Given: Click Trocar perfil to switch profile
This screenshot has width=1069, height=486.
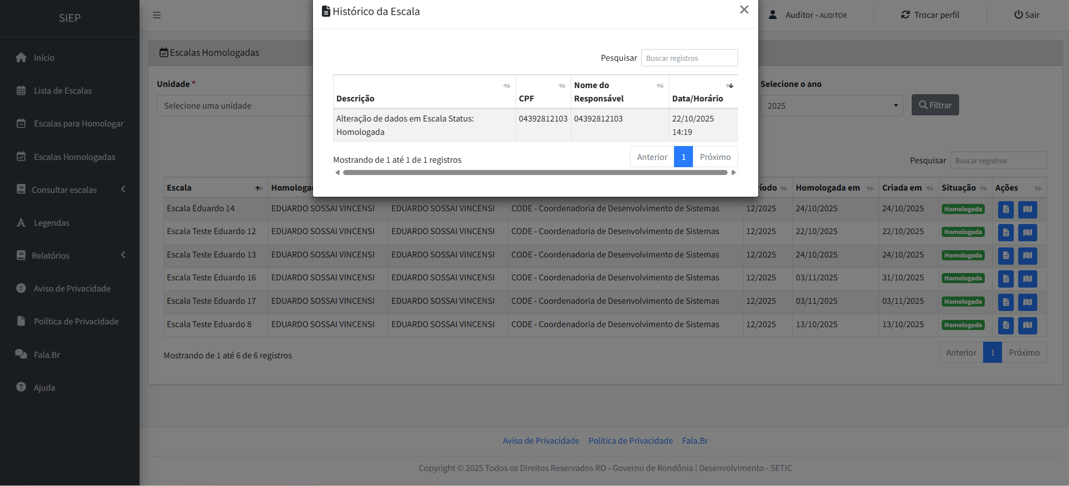Looking at the screenshot, I should (930, 15).
